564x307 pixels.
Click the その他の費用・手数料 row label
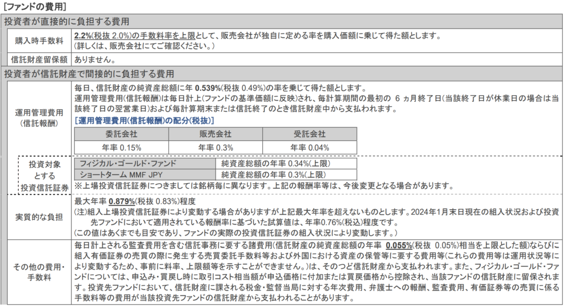tap(37, 272)
